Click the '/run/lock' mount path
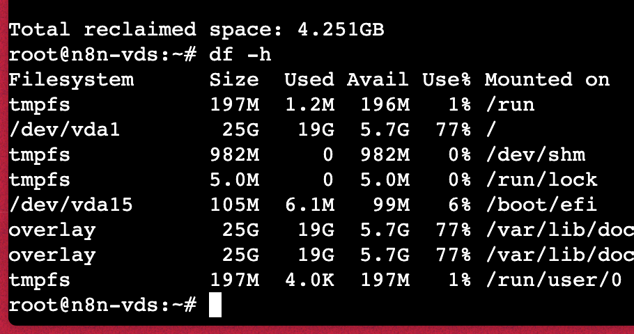This screenshot has height=334, width=634. tap(541, 180)
